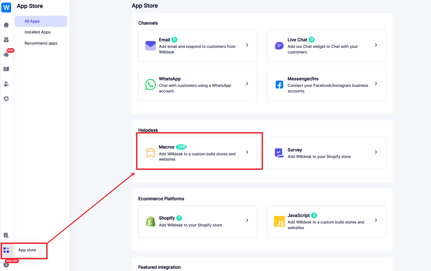
Task: Go to the Home sidebar icon
Action: 6,25
